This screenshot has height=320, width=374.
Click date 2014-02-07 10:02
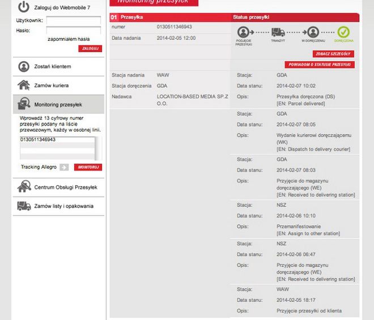[x=296, y=86]
